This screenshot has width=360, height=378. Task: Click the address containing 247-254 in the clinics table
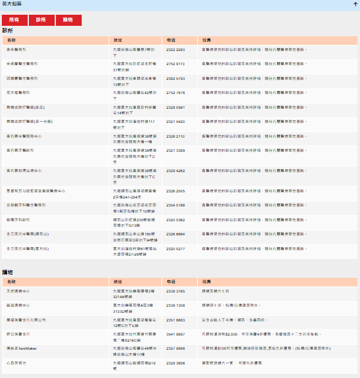(x=135, y=194)
